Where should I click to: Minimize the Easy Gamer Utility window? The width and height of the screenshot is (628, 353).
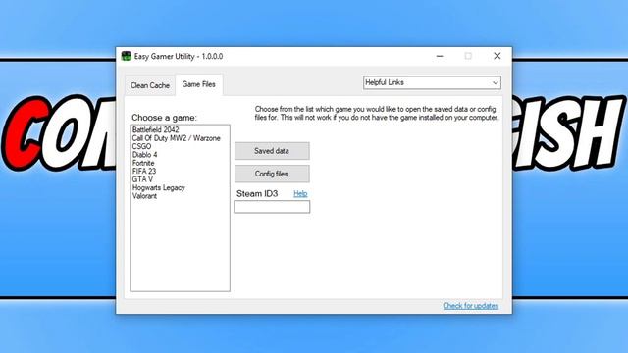440,56
